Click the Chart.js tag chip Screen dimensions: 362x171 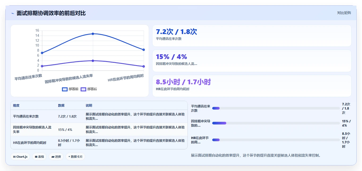pyautogui.click(x=20, y=157)
